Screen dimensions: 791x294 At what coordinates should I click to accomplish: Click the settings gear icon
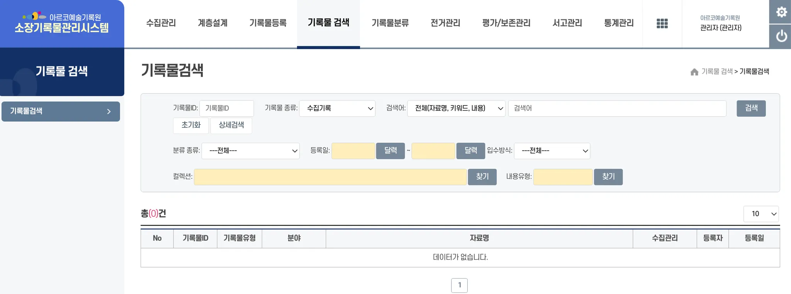(x=781, y=12)
